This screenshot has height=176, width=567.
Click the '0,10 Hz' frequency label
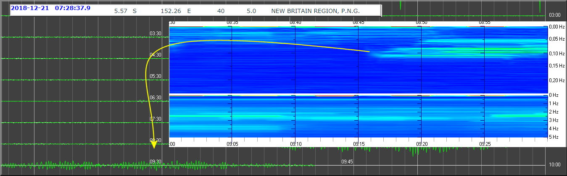point(557,54)
